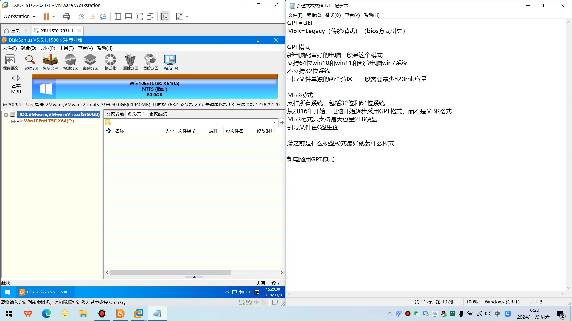Click the Win10EntLTSC 60.0GB partition bar
Image resolution: width=572 pixels, height=321 pixels.
(x=155, y=89)
